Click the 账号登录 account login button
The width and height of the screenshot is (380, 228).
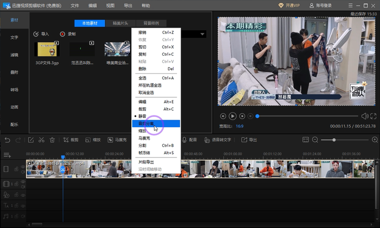pos(320,6)
